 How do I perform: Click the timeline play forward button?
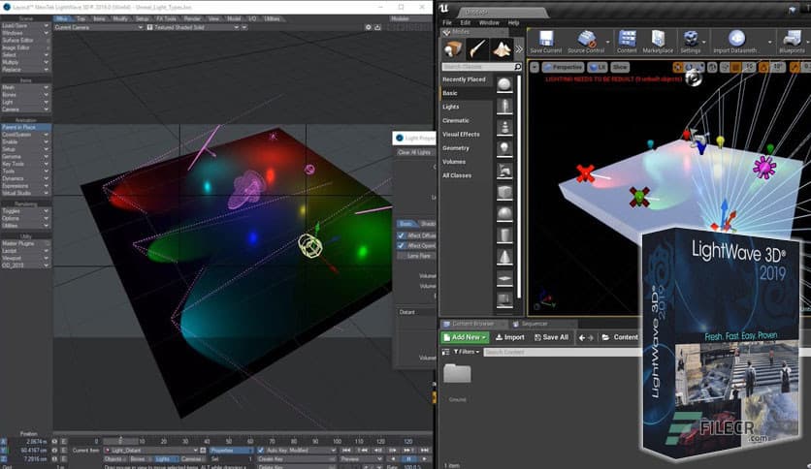(424, 459)
